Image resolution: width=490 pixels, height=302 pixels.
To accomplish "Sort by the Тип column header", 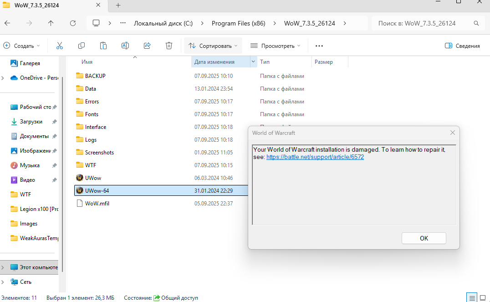I will [265, 62].
